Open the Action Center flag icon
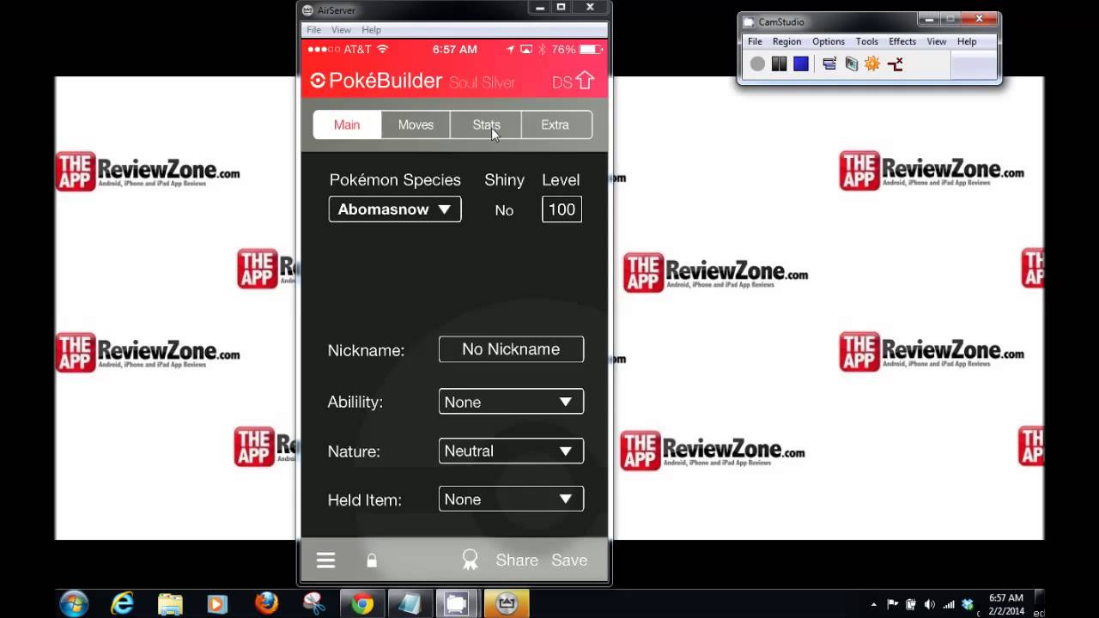Viewport: 1099px width, 618px height. coord(892,604)
